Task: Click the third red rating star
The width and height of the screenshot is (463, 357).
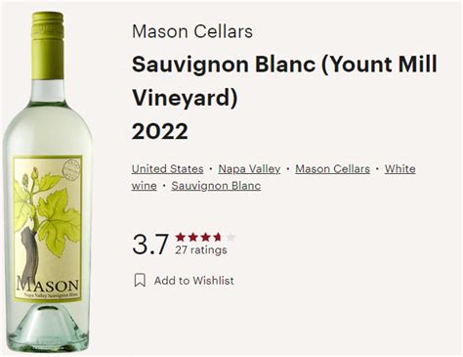Action: tap(205, 237)
